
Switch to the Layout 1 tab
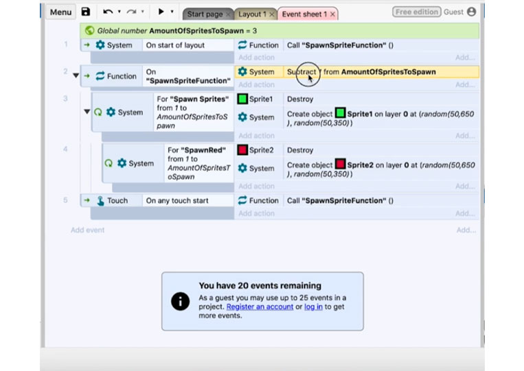253,14
